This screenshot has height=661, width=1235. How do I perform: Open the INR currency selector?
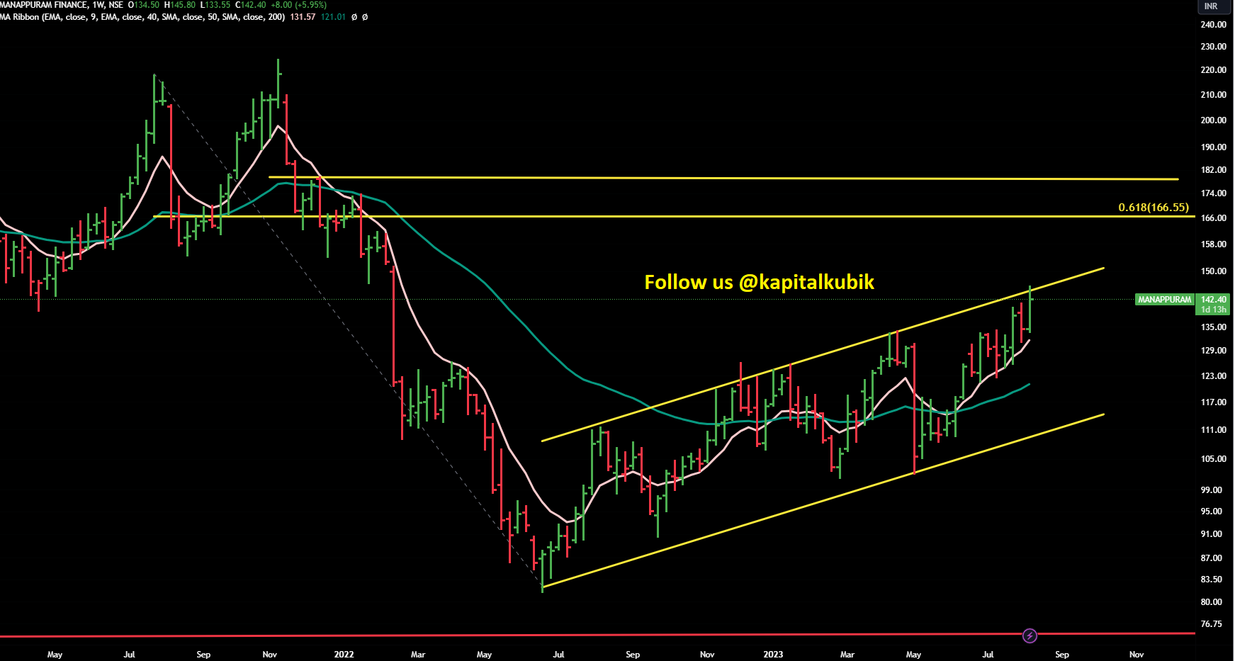(x=1211, y=6)
